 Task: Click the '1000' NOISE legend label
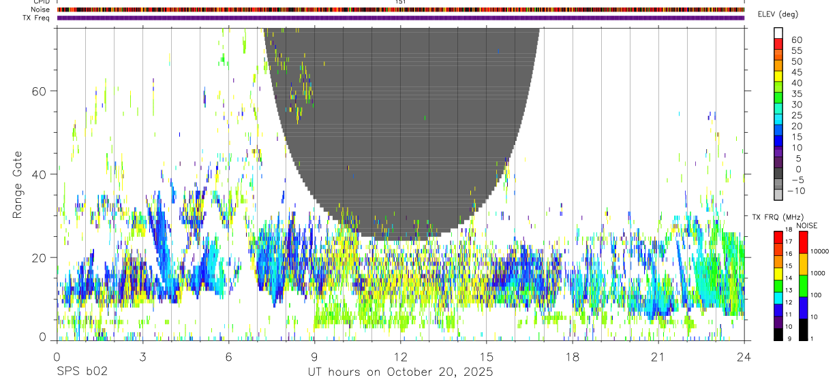(818, 273)
